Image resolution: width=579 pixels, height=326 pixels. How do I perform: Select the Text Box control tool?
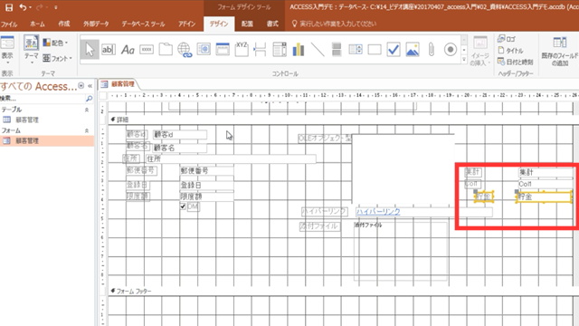coord(109,50)
